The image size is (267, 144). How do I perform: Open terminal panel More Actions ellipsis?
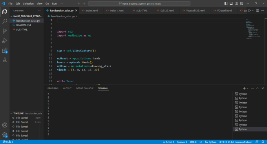click(x=252, y=88)
